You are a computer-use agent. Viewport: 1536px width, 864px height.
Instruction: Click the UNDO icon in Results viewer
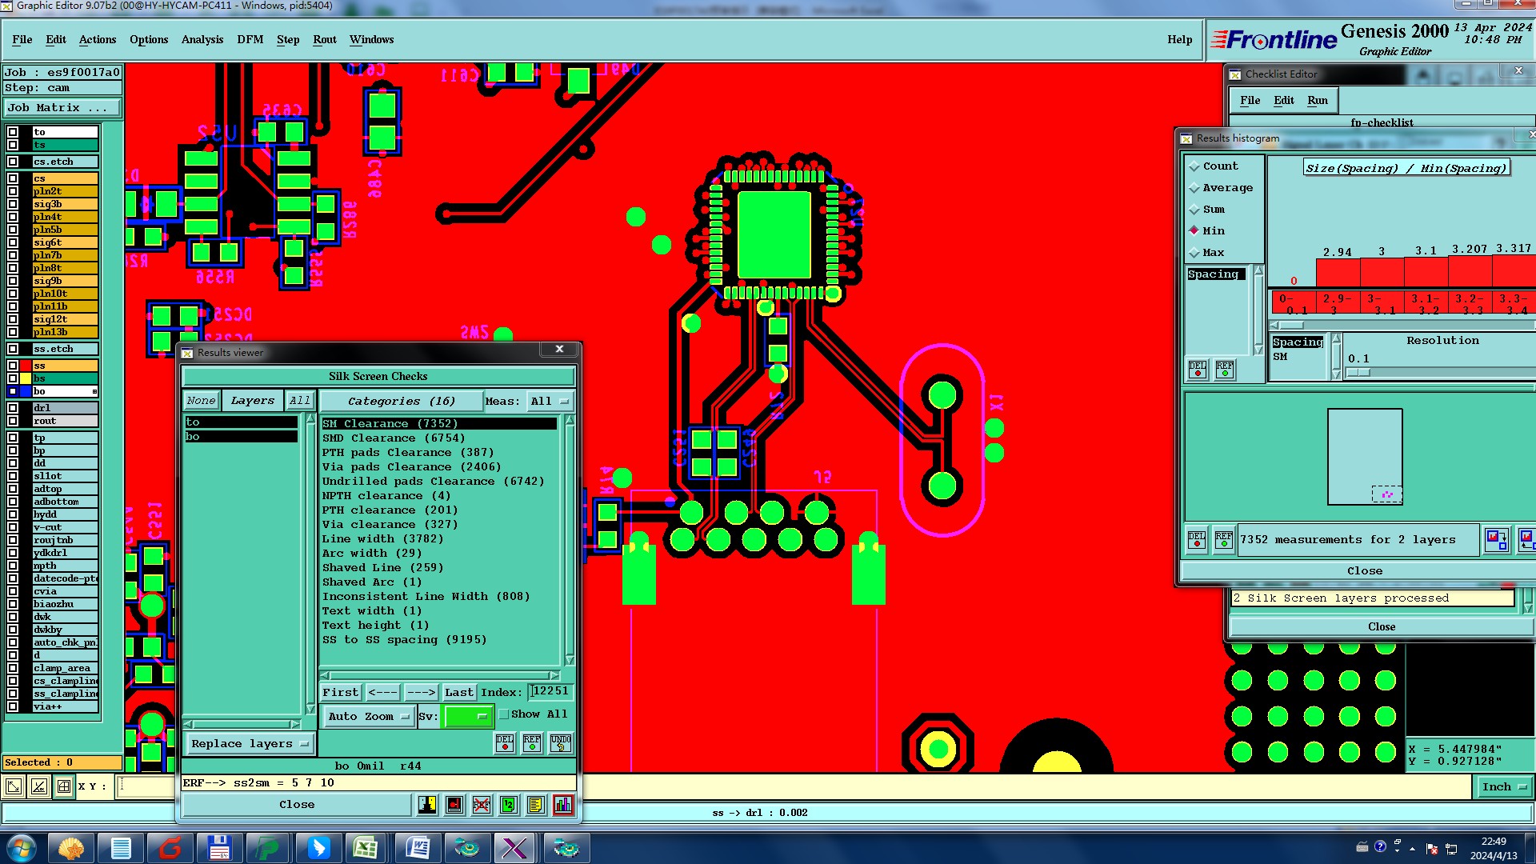click(561, 743)
